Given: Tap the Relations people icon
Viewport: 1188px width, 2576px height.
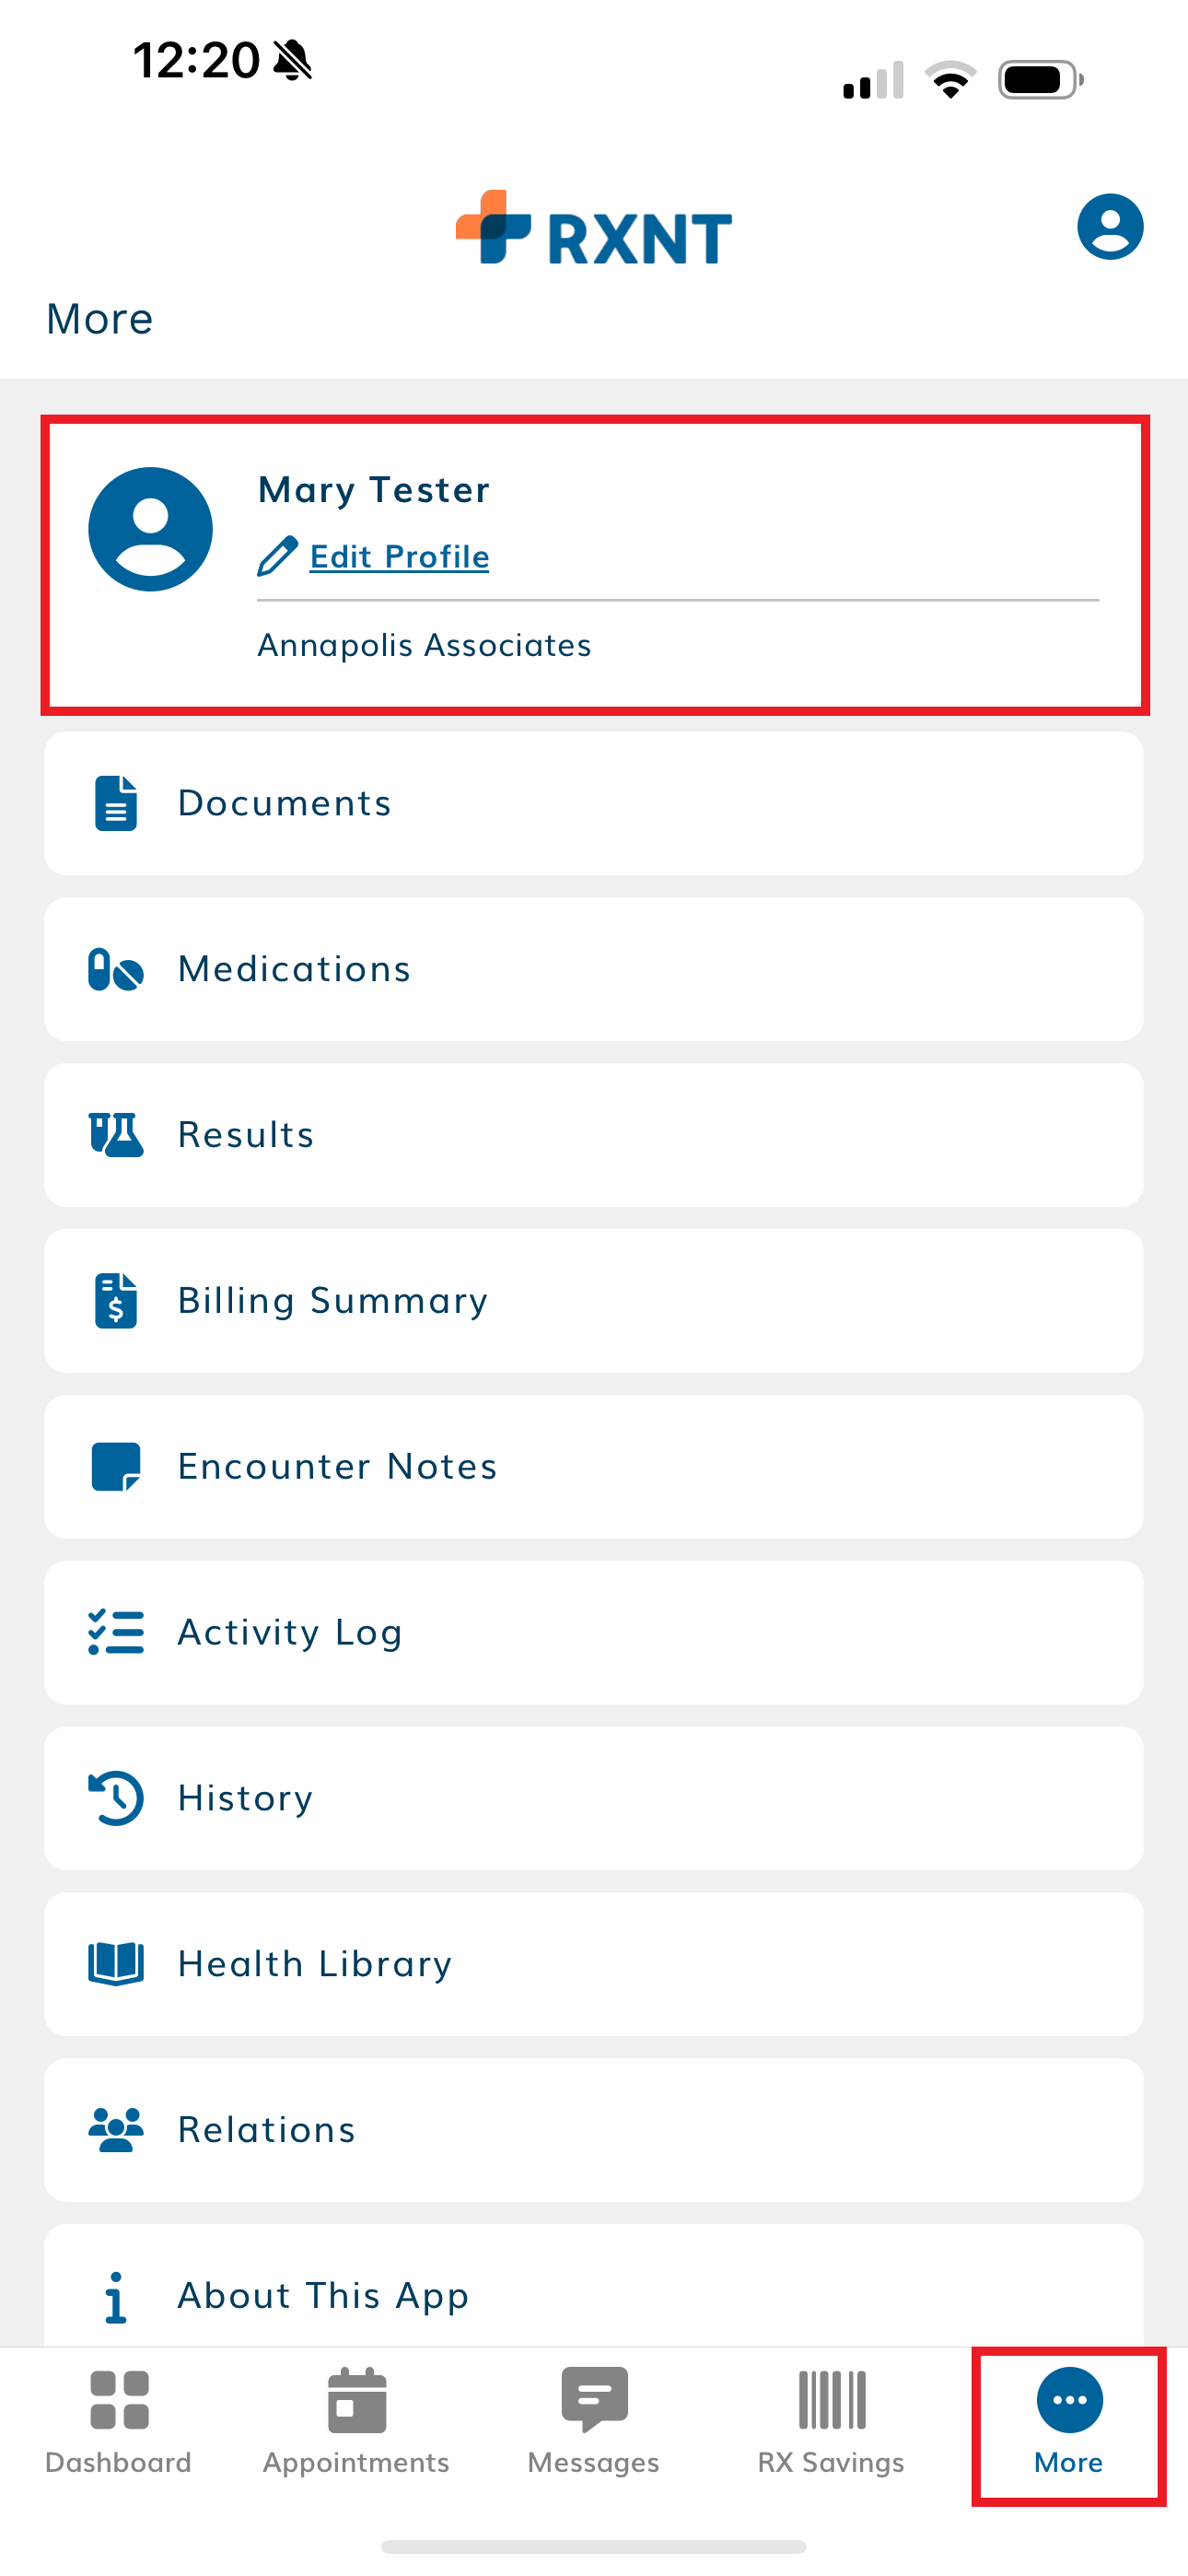Looking at the screenshot, I should point(116,2130).
